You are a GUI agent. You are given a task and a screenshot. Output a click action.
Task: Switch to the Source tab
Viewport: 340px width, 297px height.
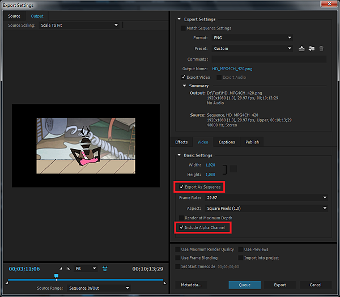tap(14, 16)
